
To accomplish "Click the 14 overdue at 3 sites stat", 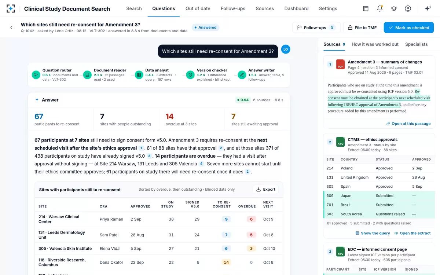I will tap(192, 120).
